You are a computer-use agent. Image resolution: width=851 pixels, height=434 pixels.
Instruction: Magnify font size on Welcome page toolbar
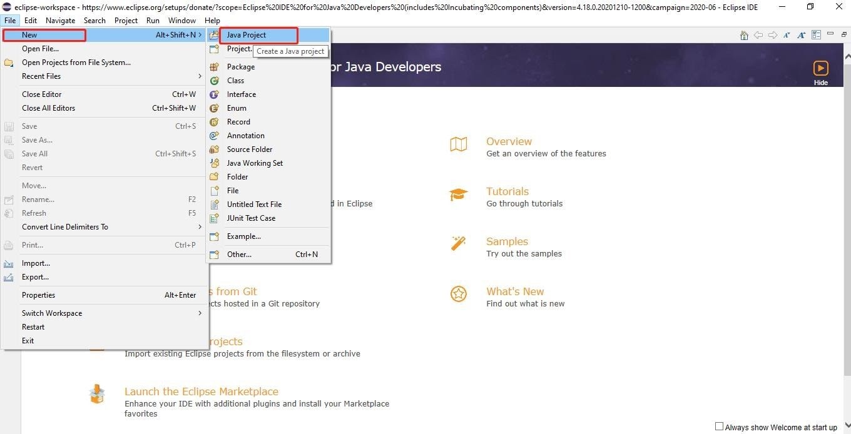[x=802, y=35]
